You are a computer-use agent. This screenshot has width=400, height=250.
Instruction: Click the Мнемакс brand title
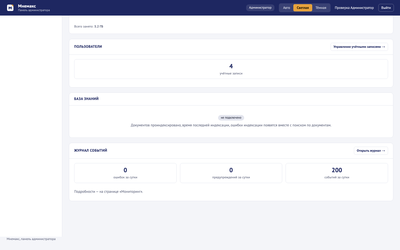[x=27, y=6]
